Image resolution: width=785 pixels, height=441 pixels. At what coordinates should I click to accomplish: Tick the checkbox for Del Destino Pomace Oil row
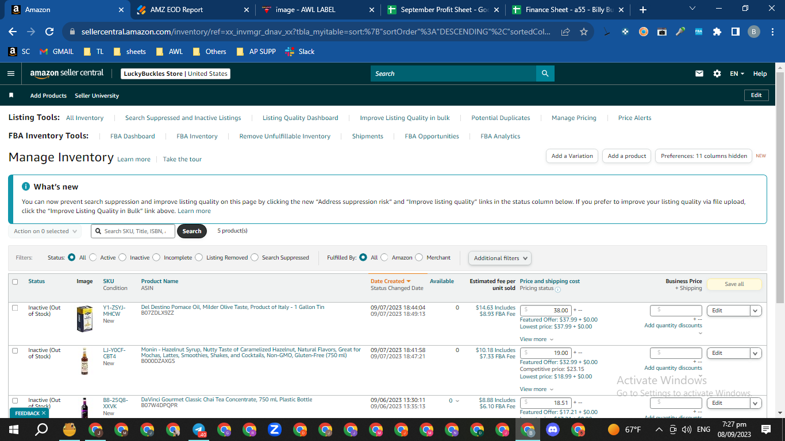click(x=15, y=308)
